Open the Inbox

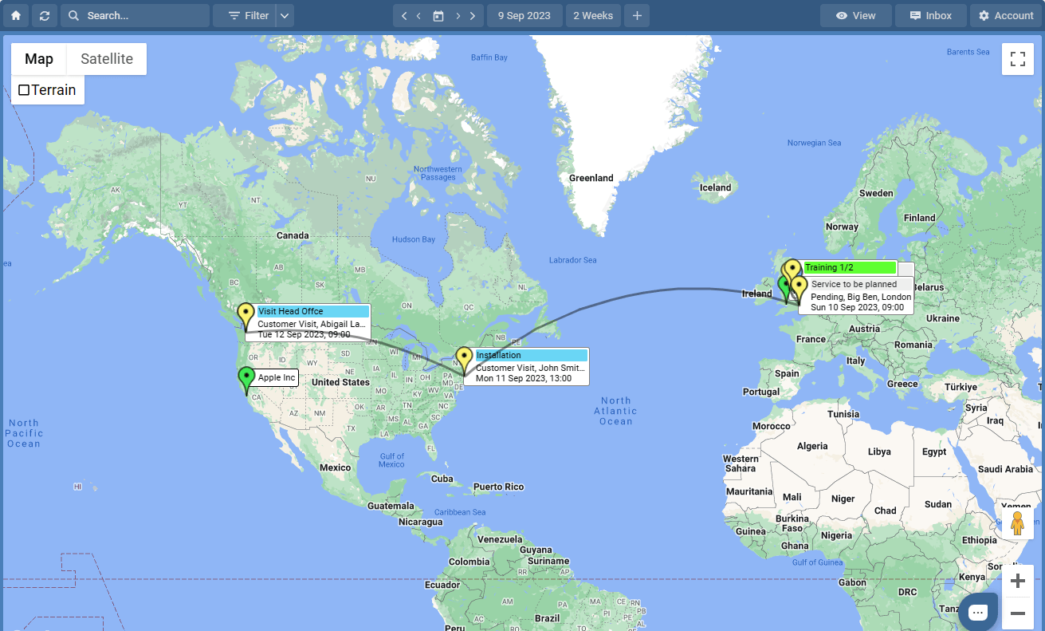(931, 15)
